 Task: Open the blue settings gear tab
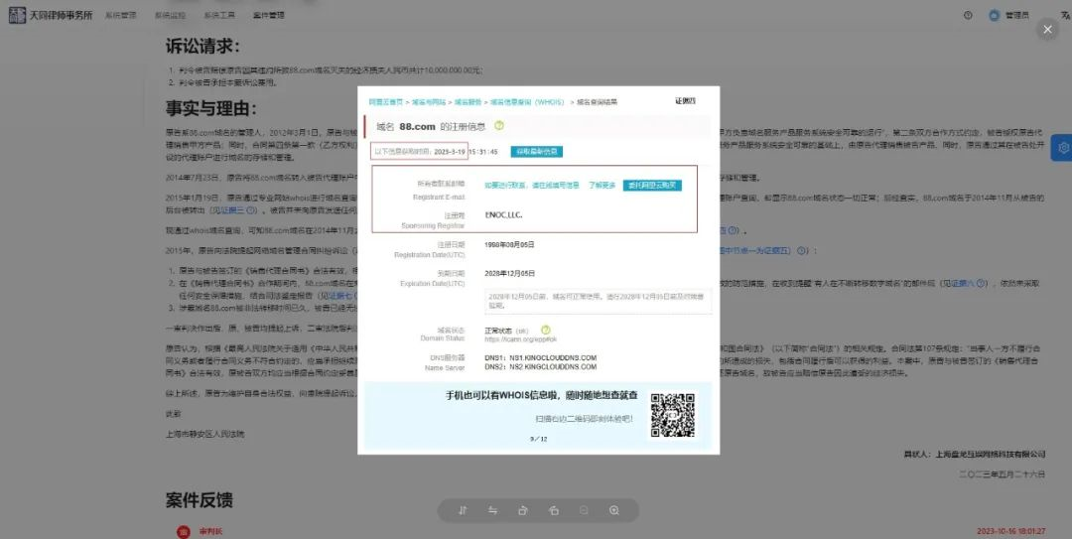(1062, 147)
